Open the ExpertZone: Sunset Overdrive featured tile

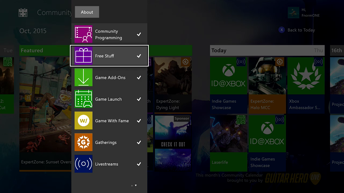click(45, 114)
